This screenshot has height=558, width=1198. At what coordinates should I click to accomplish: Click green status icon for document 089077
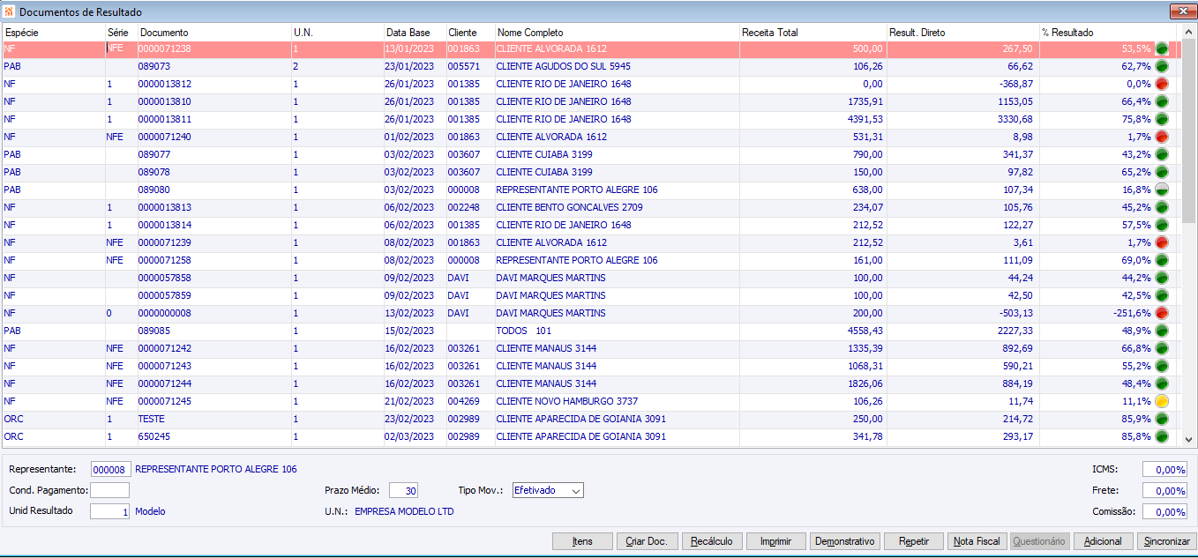pos(1162,154)
